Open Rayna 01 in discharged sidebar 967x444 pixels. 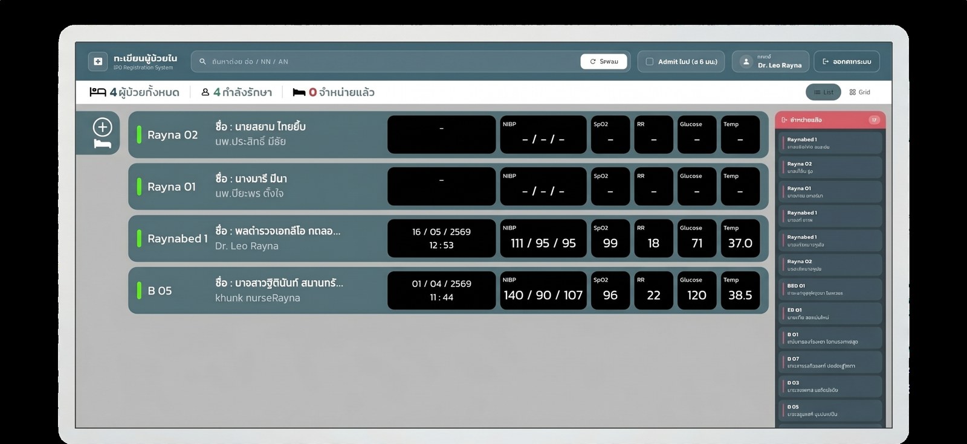(x=831, y=192)
